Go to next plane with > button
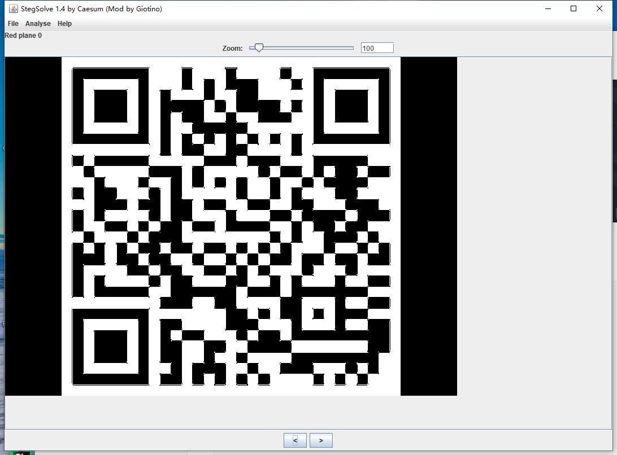The image size is (617, 455). tap(321, 440)
